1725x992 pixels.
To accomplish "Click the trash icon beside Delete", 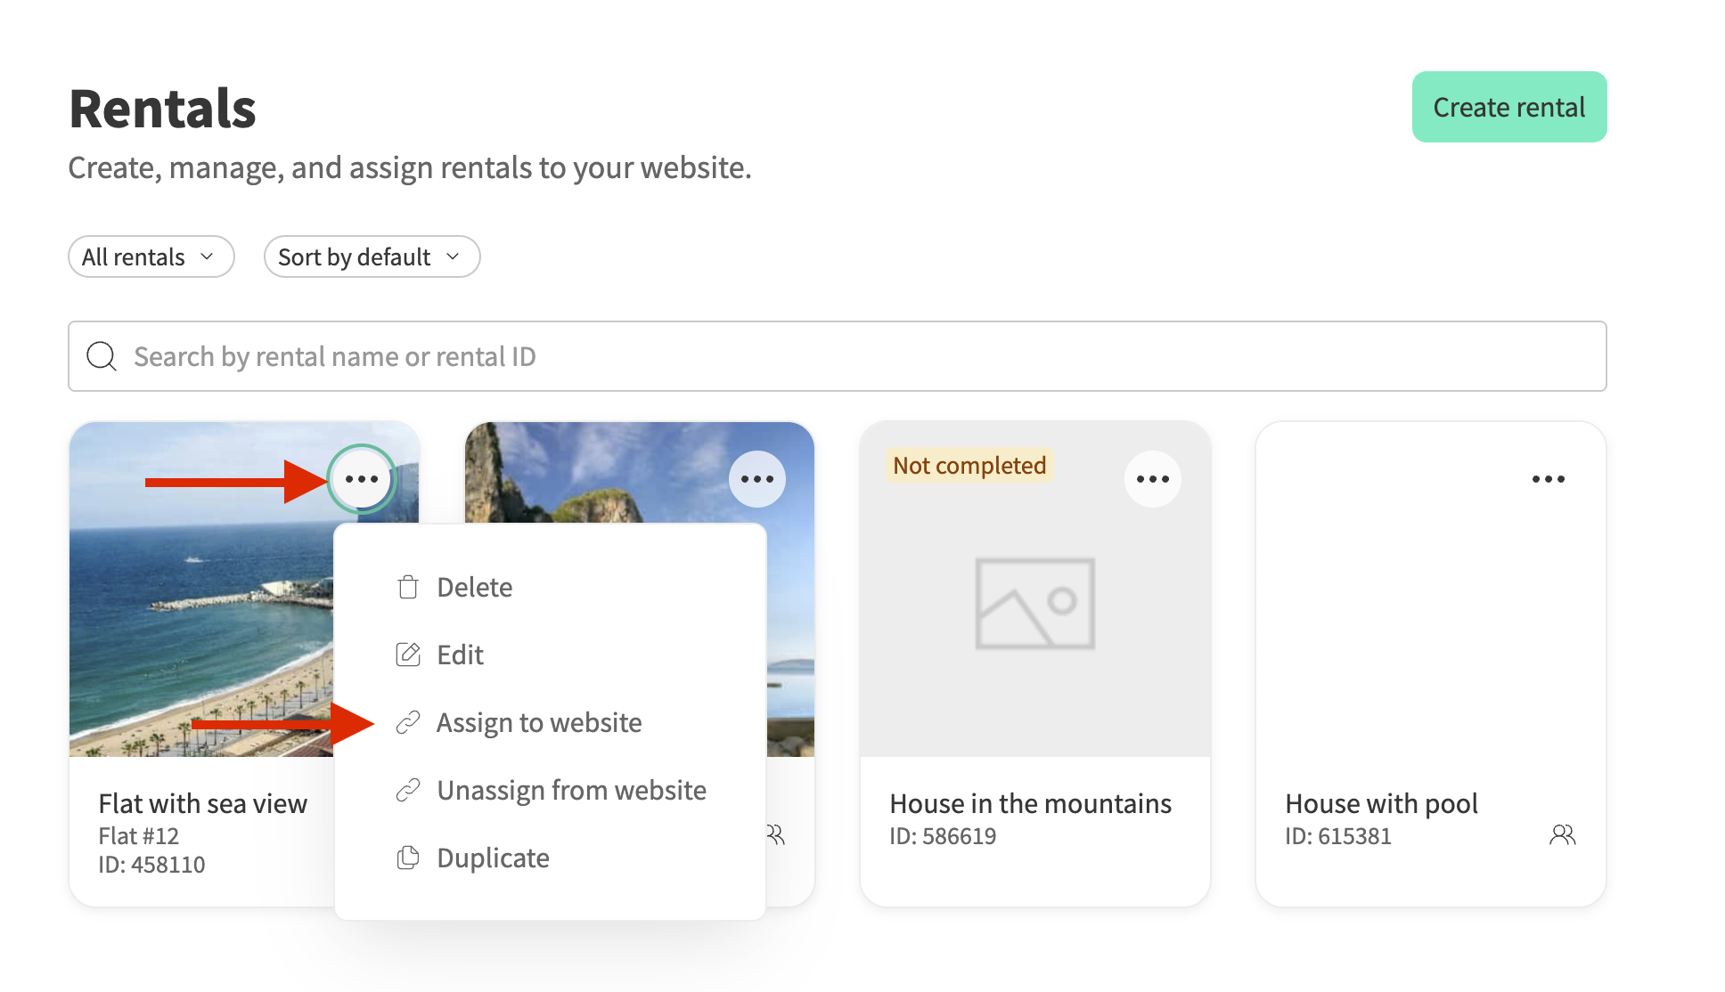I will click(x=408, y=587).
